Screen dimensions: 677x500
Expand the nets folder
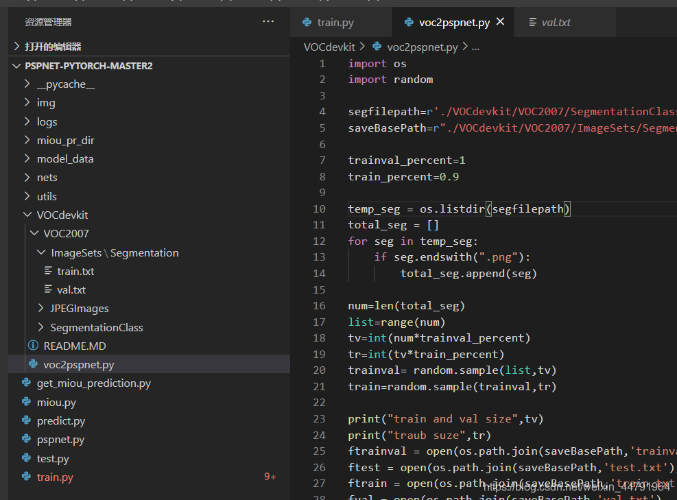pos(27,177)
